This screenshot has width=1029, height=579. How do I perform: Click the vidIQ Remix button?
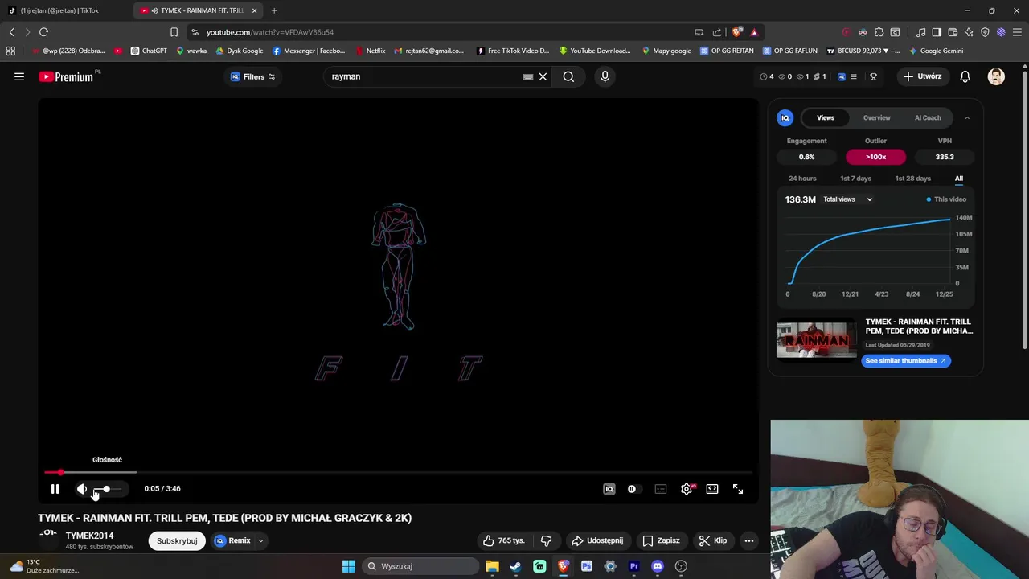click(233, 540)
